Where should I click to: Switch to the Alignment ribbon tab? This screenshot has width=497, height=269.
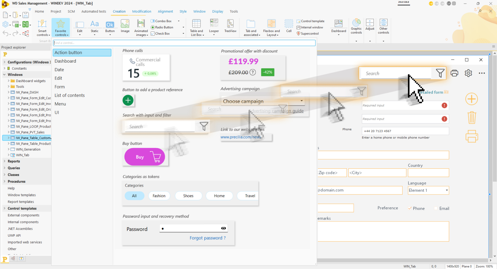pos(165,11)
